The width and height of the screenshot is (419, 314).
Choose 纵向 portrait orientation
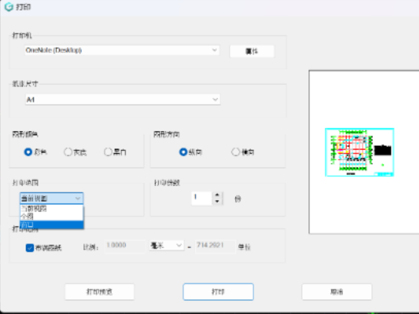pyautogui.click(x=183, y=152)
